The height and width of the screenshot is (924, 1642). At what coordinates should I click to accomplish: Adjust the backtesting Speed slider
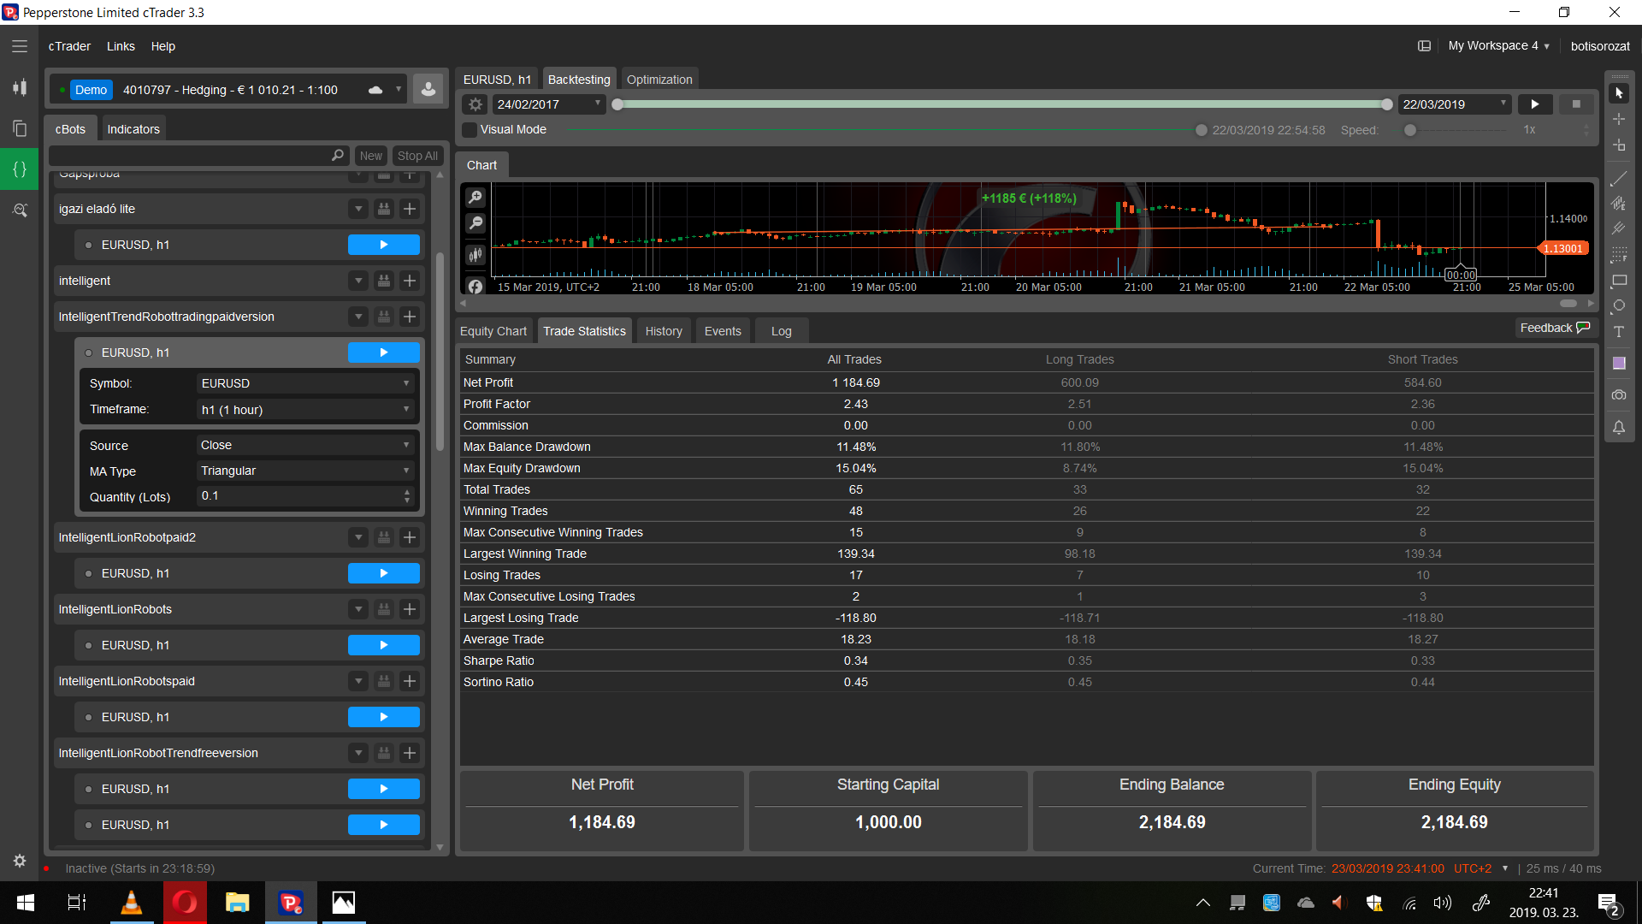pyautogui.click(x=1410, y=130)
